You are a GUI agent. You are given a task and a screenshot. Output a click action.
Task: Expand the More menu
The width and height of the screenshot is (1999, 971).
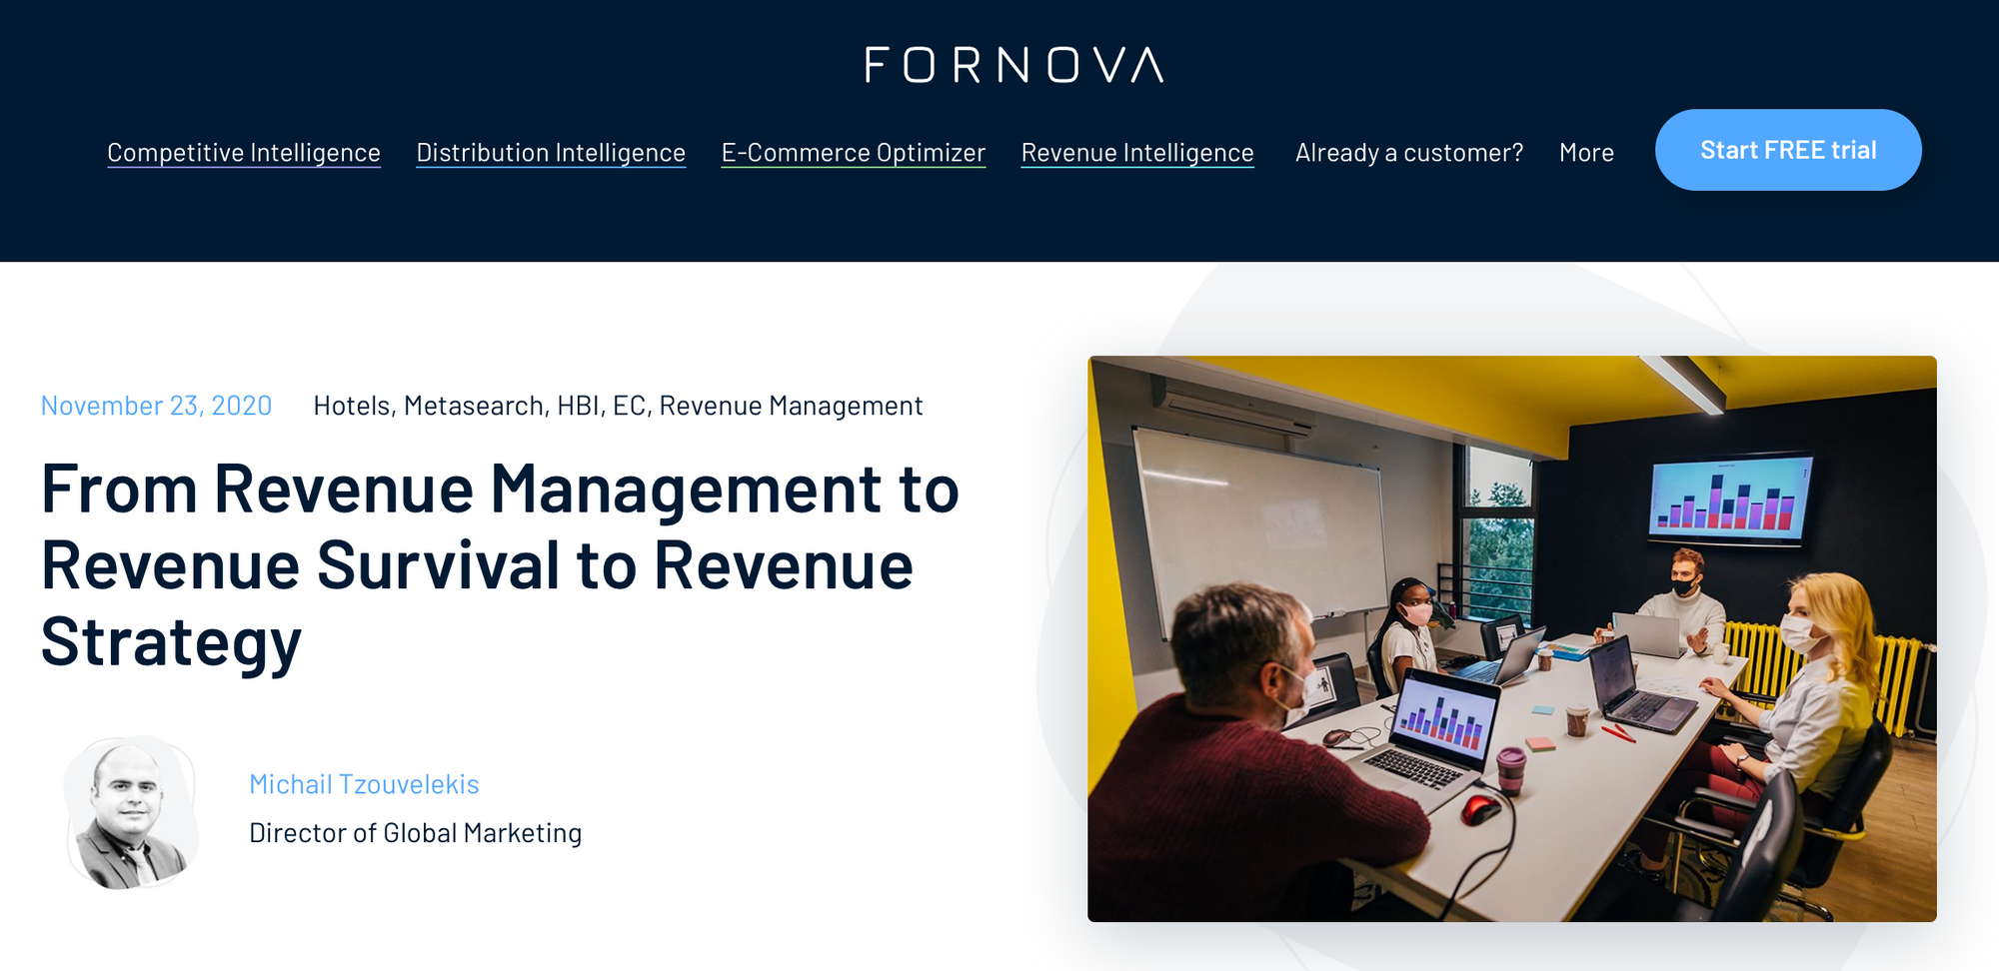point(1586,152)
